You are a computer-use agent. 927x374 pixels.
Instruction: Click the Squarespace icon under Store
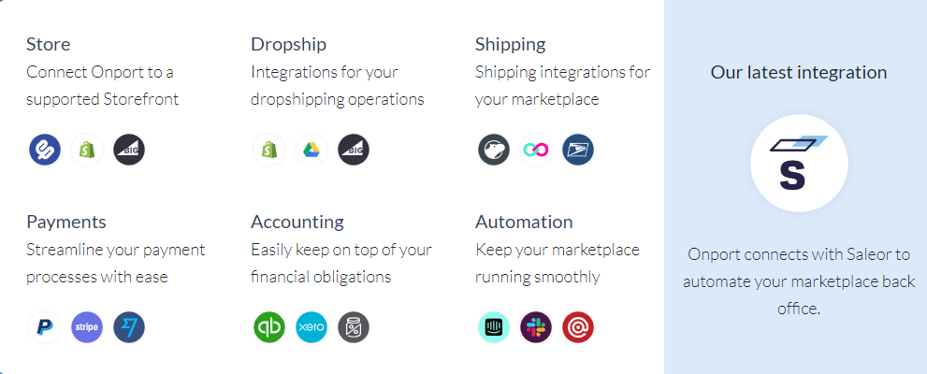(45, 150)
